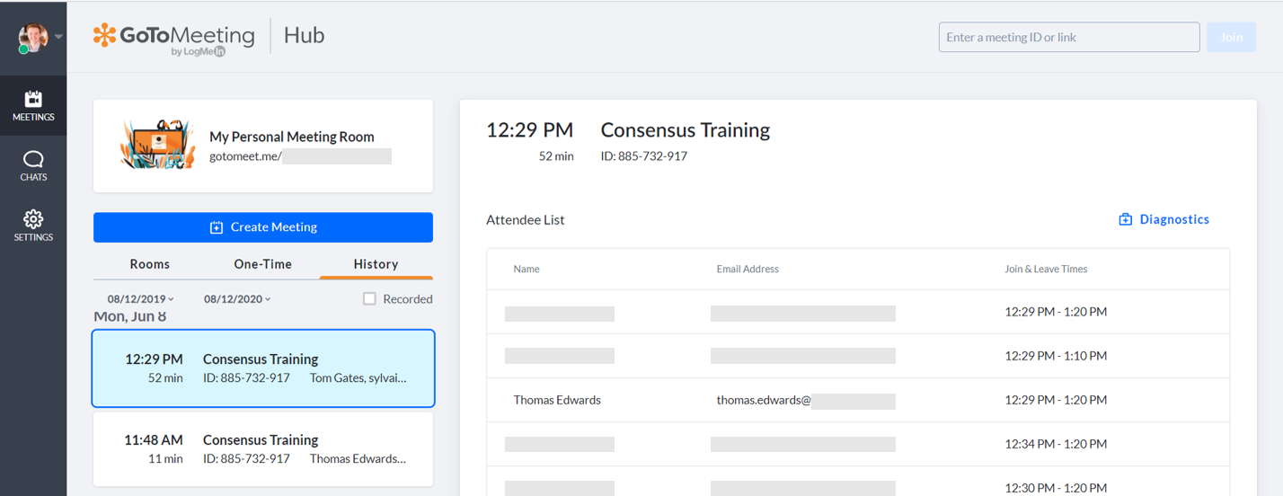Switch to the One-Time tab
1283x496 pixels.
point(263,264)
